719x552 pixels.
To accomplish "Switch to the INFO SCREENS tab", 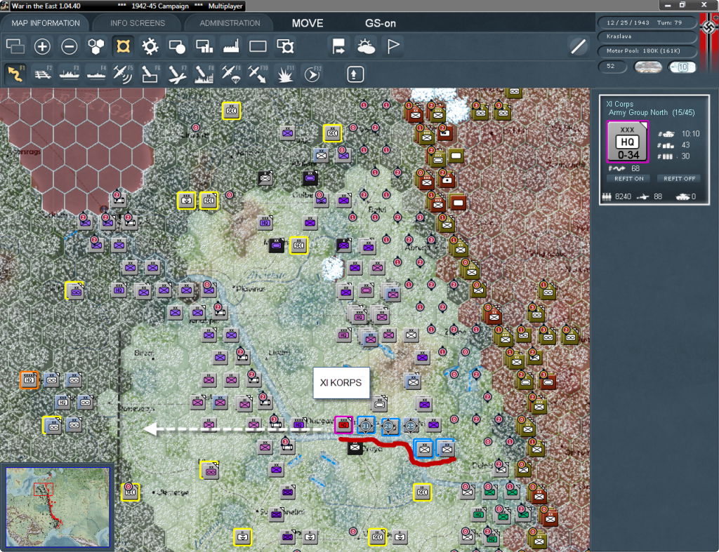I will (137, 23).
